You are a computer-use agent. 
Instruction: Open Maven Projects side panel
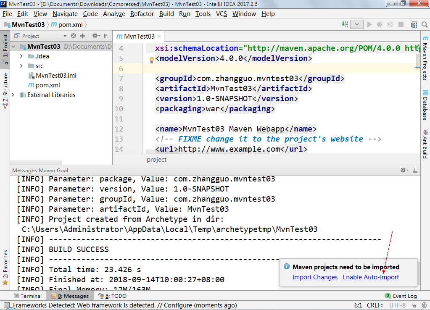pos(425,58)
